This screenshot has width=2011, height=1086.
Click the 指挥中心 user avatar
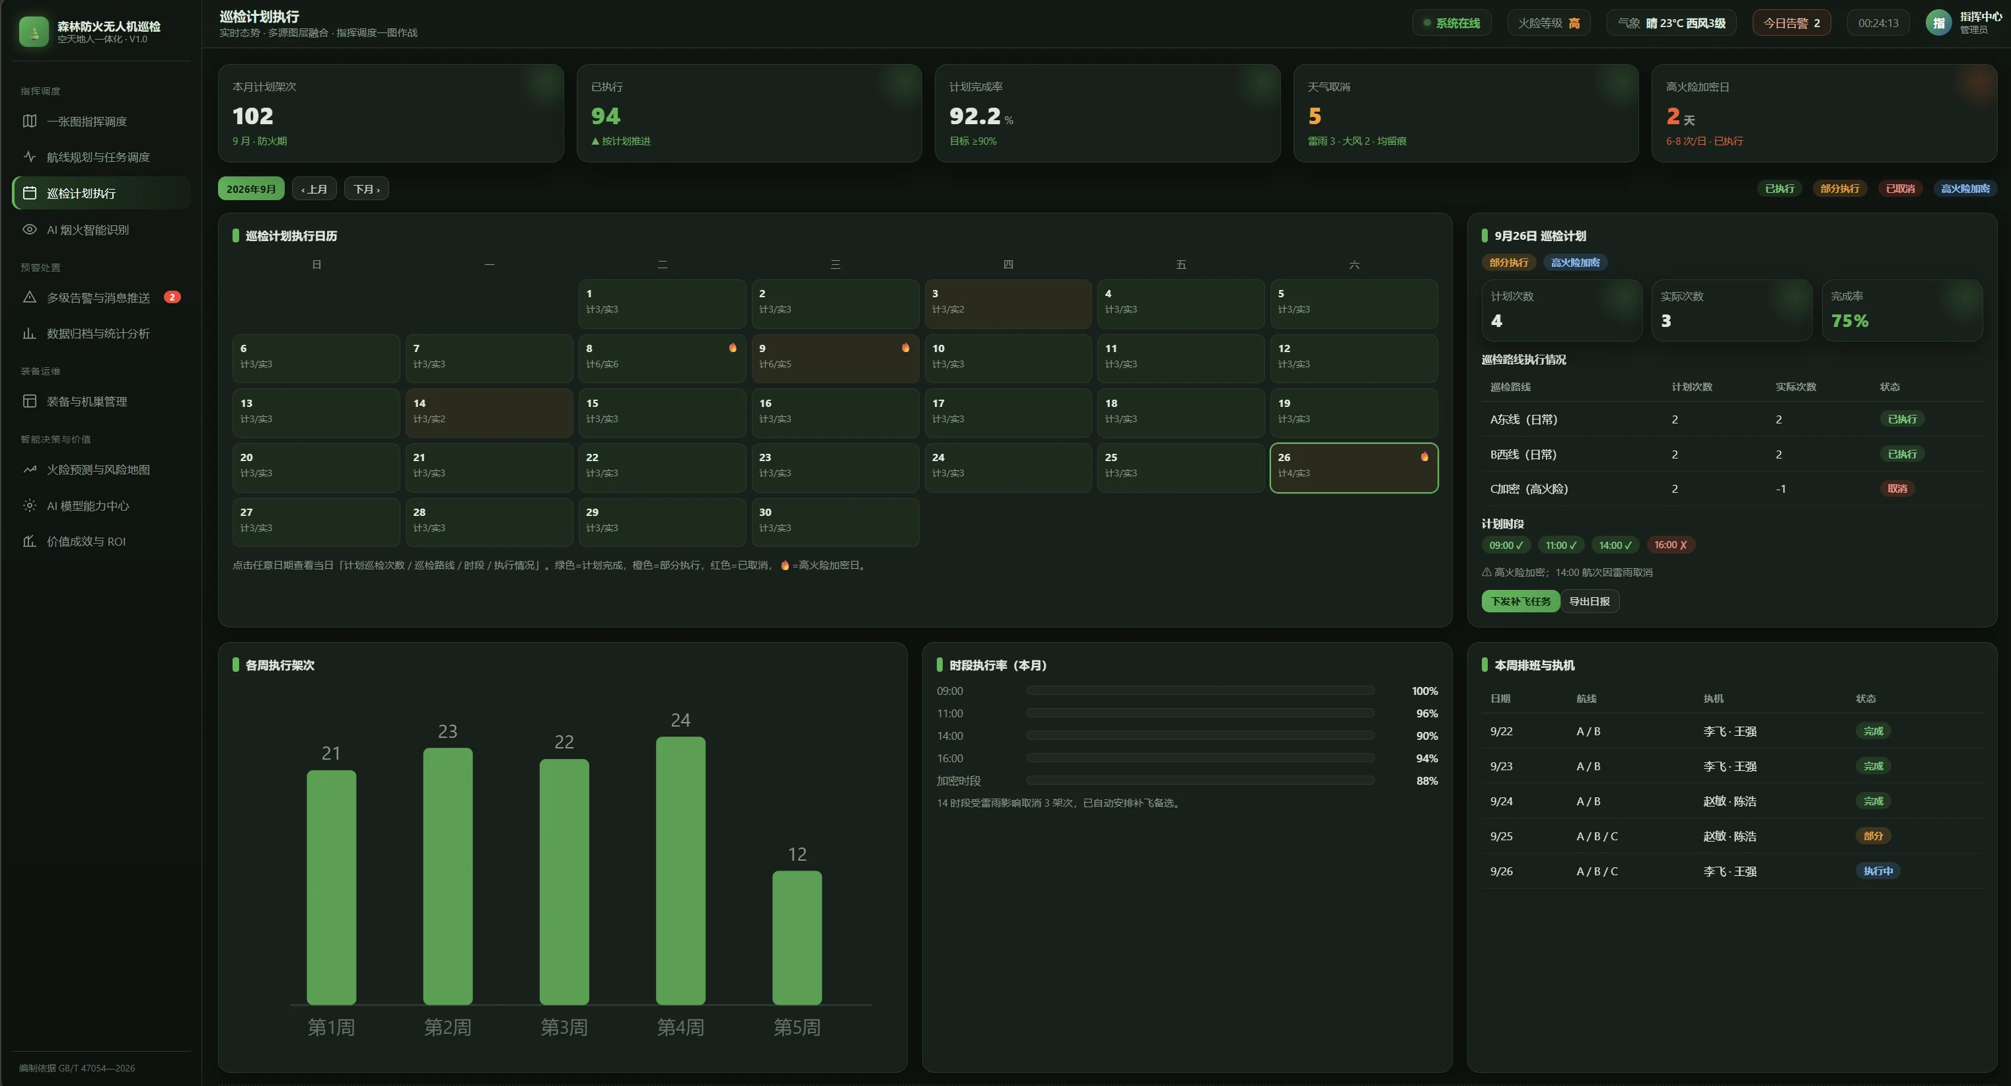tap(1938, 22)
